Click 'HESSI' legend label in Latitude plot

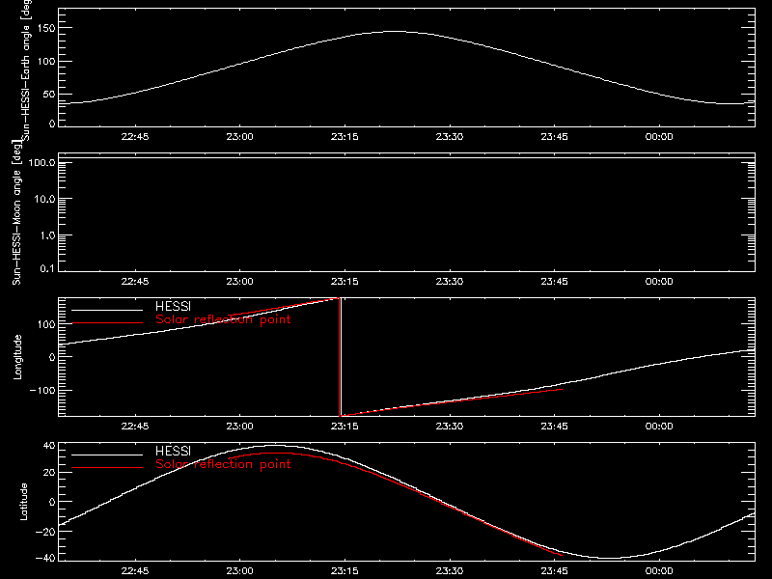(173, 452)
